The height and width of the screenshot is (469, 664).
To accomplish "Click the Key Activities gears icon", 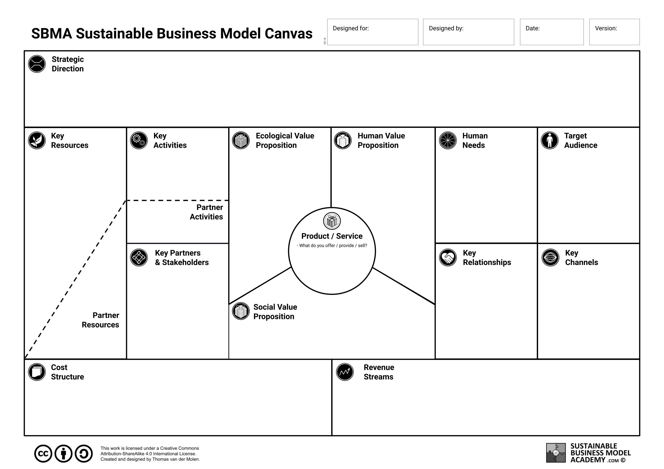I will click(139, 140).
